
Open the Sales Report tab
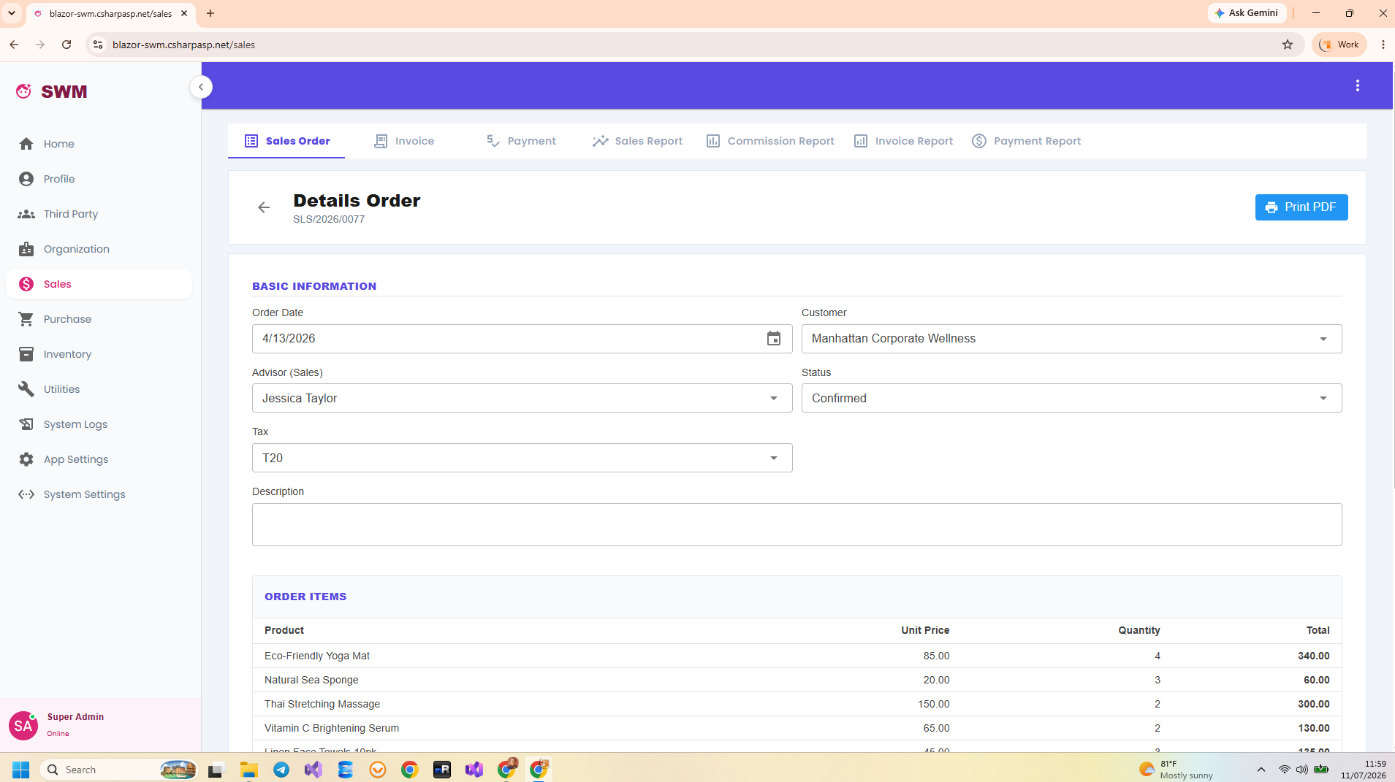(x=638, y=141)
